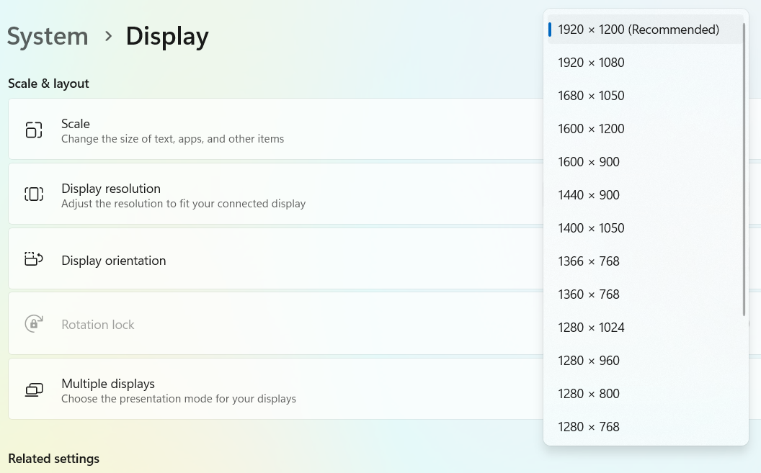The width and height of the screenshot is (761, 473).
Task: Click 'Adjust the resolution to fit' description
Action: pos(184,204)
